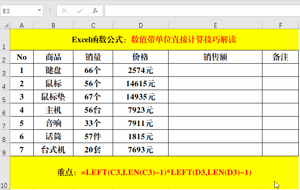Click the '销量' header cell
The height and width of the screenshot is (190, 300).
tap(93, 57)
